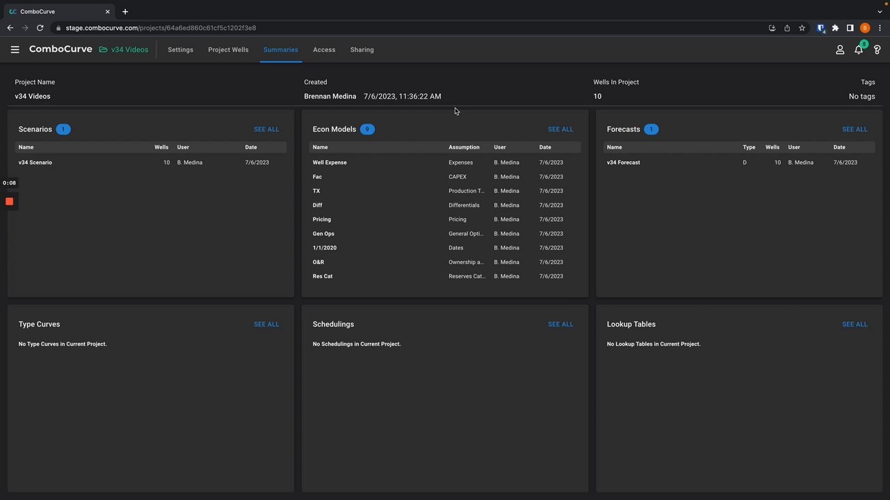Click the Wells column header in Scenarios

(x=162, y=147)
